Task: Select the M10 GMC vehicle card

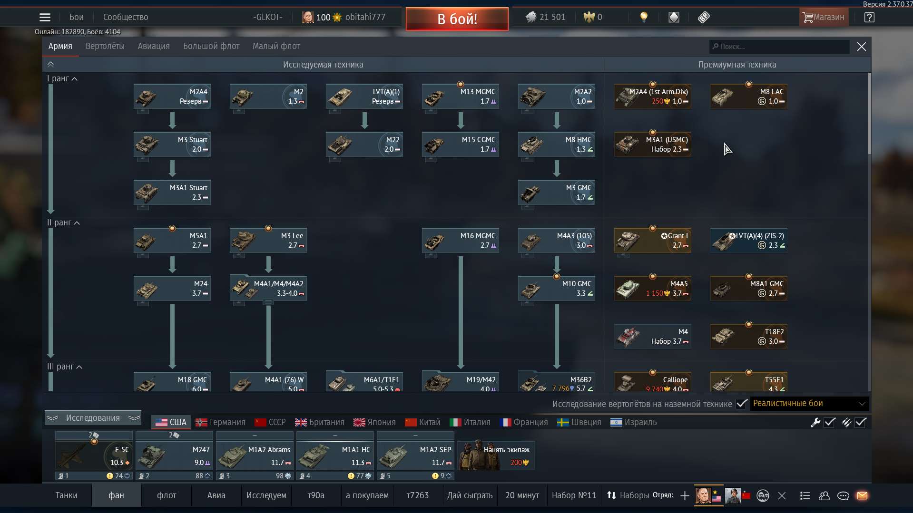Action: pyautogui.click(x=557, y=289)
